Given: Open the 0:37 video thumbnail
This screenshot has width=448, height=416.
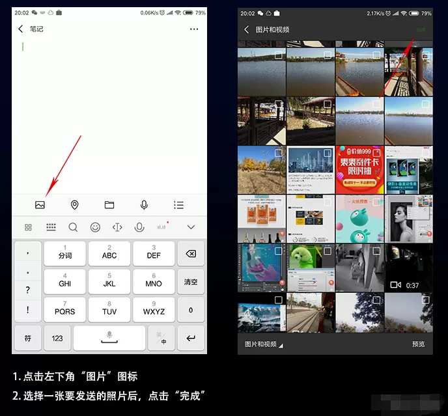Looking at the screenshot, I should (x=409, y=268).
